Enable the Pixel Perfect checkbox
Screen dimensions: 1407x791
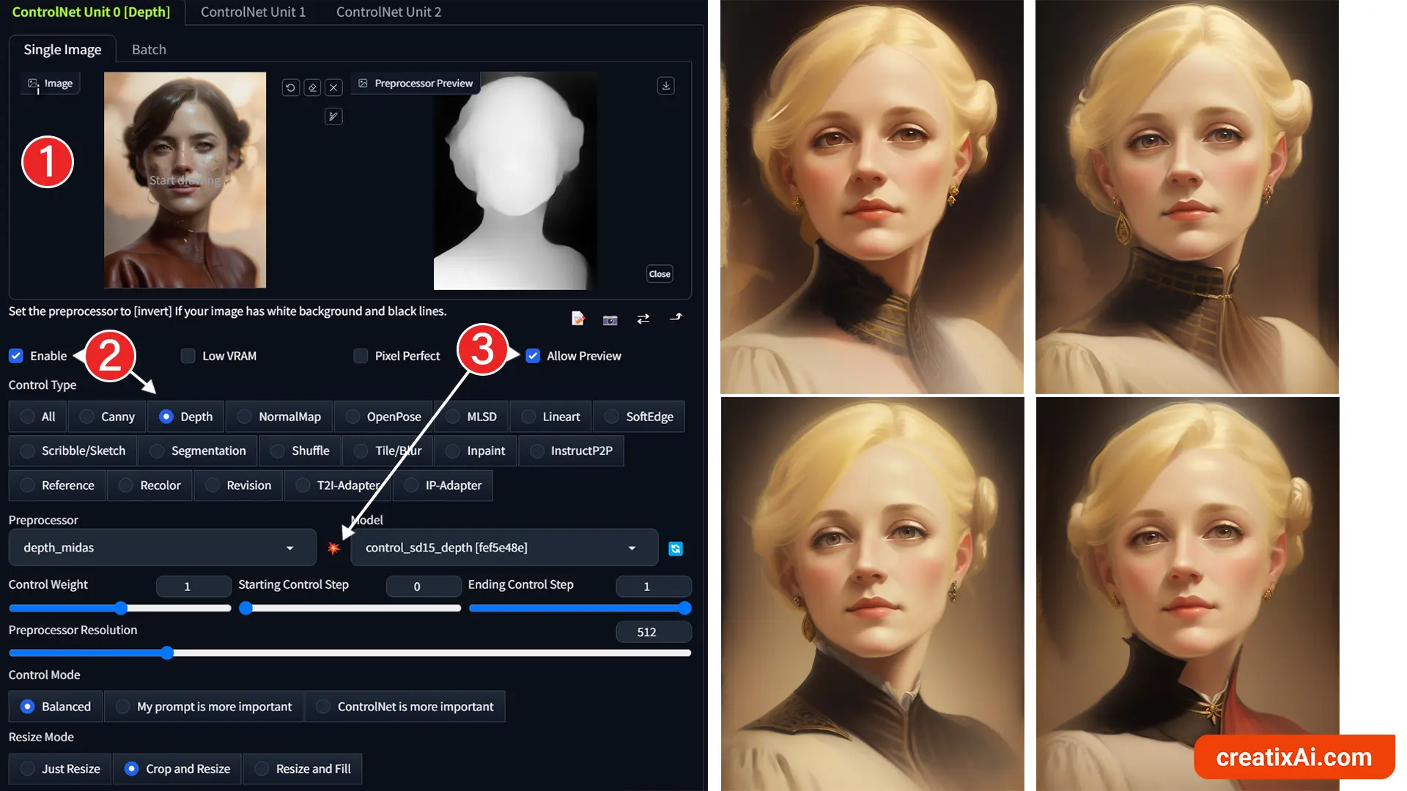click(x=361, y=356)
